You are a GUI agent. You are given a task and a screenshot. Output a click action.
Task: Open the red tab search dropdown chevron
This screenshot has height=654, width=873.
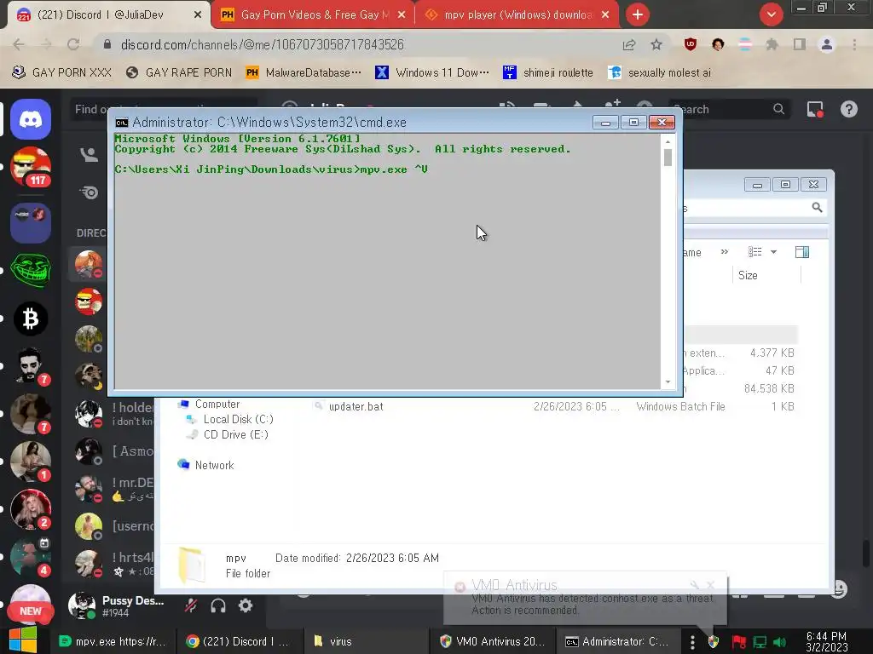(771, 14)
